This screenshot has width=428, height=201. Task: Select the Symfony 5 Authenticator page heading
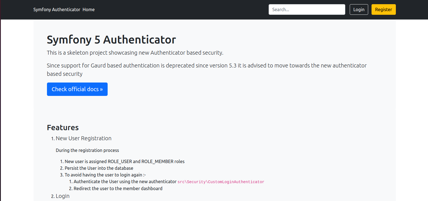tap(111, 40)
